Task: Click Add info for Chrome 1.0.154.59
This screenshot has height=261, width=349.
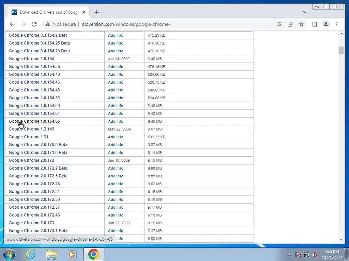Action: click(x=116, y=106)
